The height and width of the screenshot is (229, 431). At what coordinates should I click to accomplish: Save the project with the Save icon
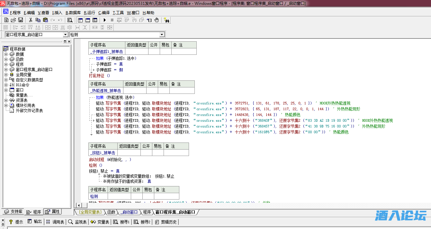21,20
